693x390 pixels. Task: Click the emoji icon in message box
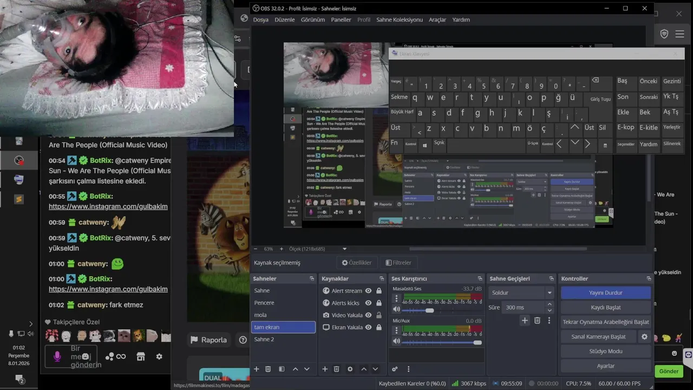click(85, 356)
